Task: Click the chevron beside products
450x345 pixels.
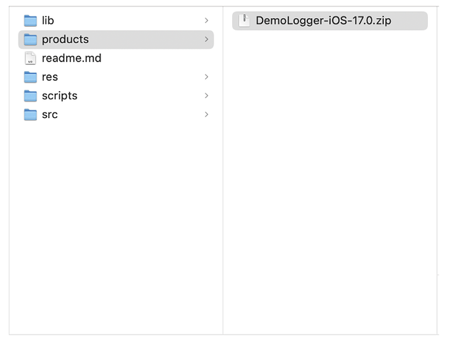Action: click(x=206, y=39)
